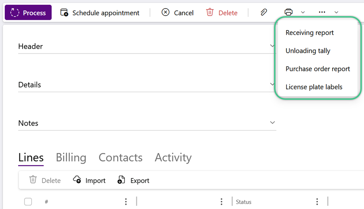Image resolution: width=364 pixels, height=209 pixels.
Task: Click the Import cloud upload icon
Action: (x=77, y=180)
